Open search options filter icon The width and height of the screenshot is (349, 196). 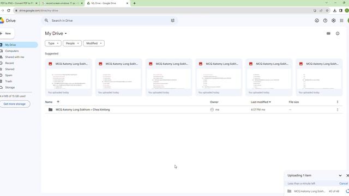172,21
